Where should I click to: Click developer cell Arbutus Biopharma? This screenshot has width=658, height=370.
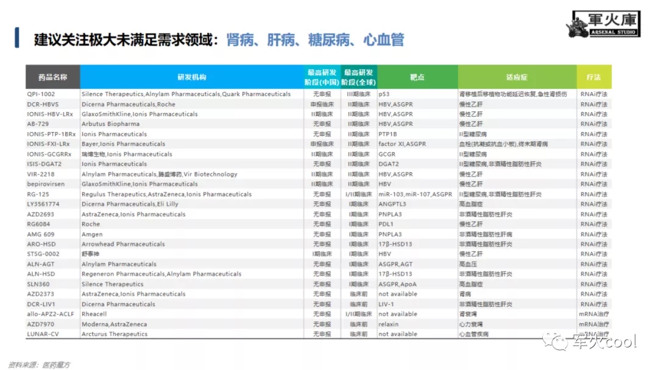pos(110,124)
